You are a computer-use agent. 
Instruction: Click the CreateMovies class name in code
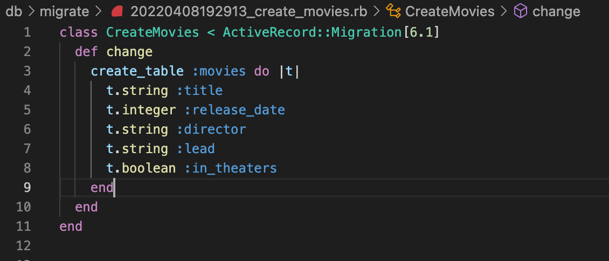pos(153,32)
